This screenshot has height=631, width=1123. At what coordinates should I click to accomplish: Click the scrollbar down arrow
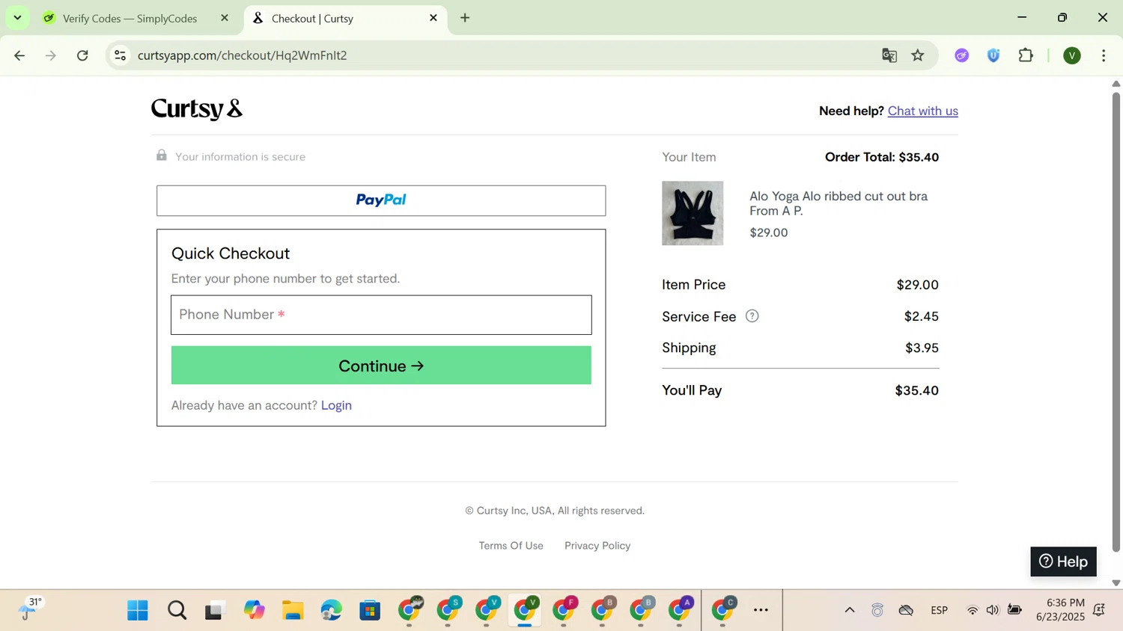[1116, 583]
